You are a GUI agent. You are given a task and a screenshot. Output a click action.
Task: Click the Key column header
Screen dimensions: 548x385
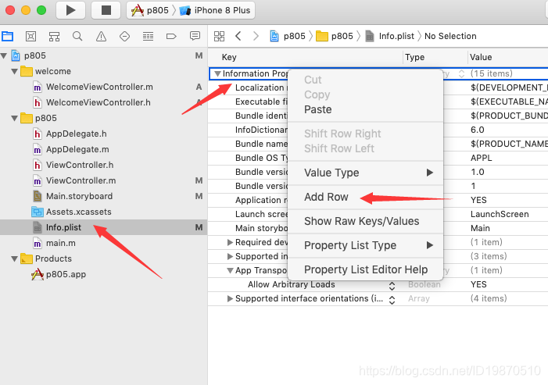click(x=229, y=57)
